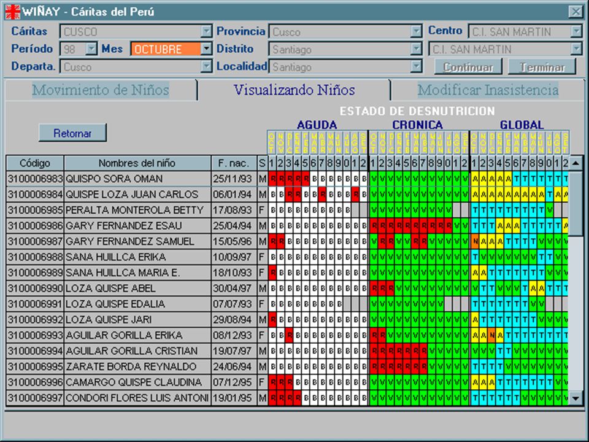The height and width of the screenshot is (442, 589).
Task: Open the Período 98 dropdown
Action: pos(91,48)
